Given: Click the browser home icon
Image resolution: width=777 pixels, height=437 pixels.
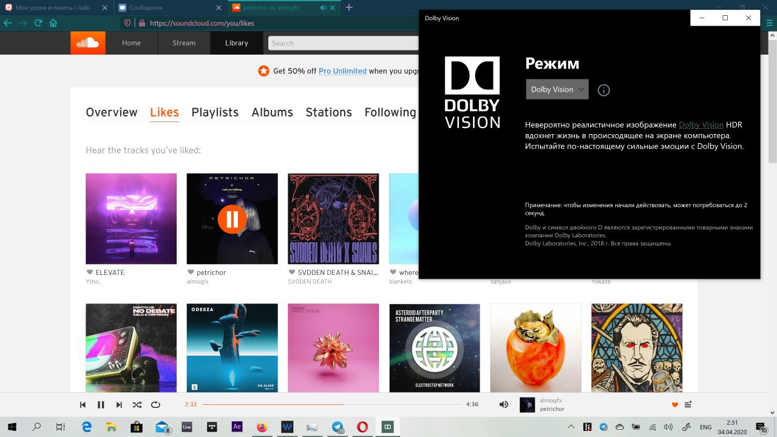Looking at the screenshot, I should point(53,23).
